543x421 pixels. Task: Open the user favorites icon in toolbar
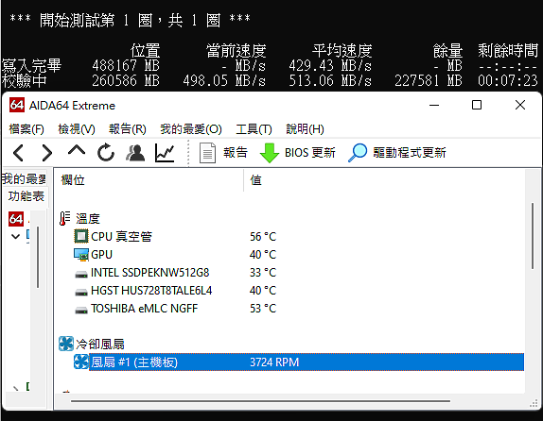135,153
